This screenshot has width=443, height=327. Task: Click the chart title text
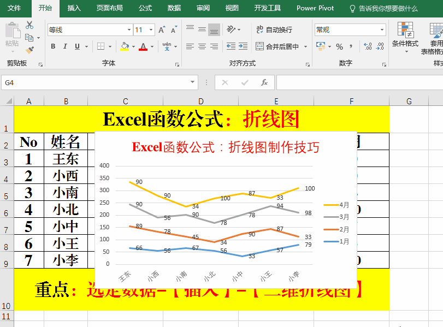[x=226, y=147]
